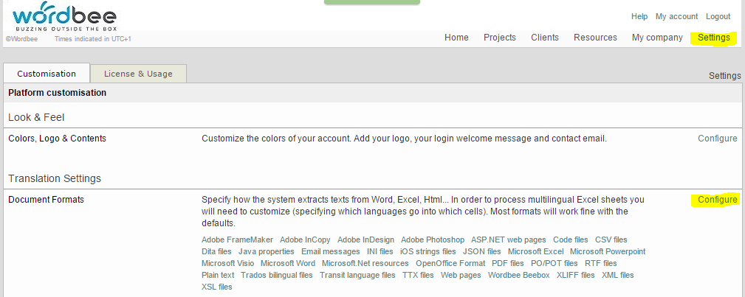Choose the XML files format link
The image size is (745, 297).
click(617, 275)
